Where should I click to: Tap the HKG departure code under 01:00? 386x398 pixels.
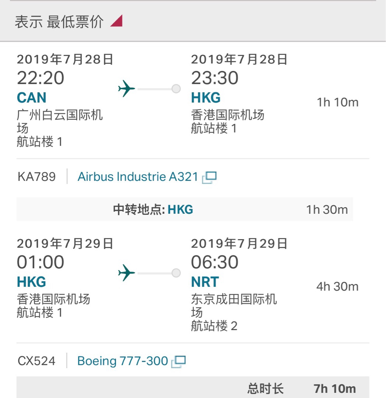click(32, 282)
